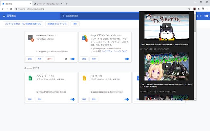The height and width of the screenshot is (131, 210).
Task: Click the FF14 video title text
Action: [x=165, y=45]
